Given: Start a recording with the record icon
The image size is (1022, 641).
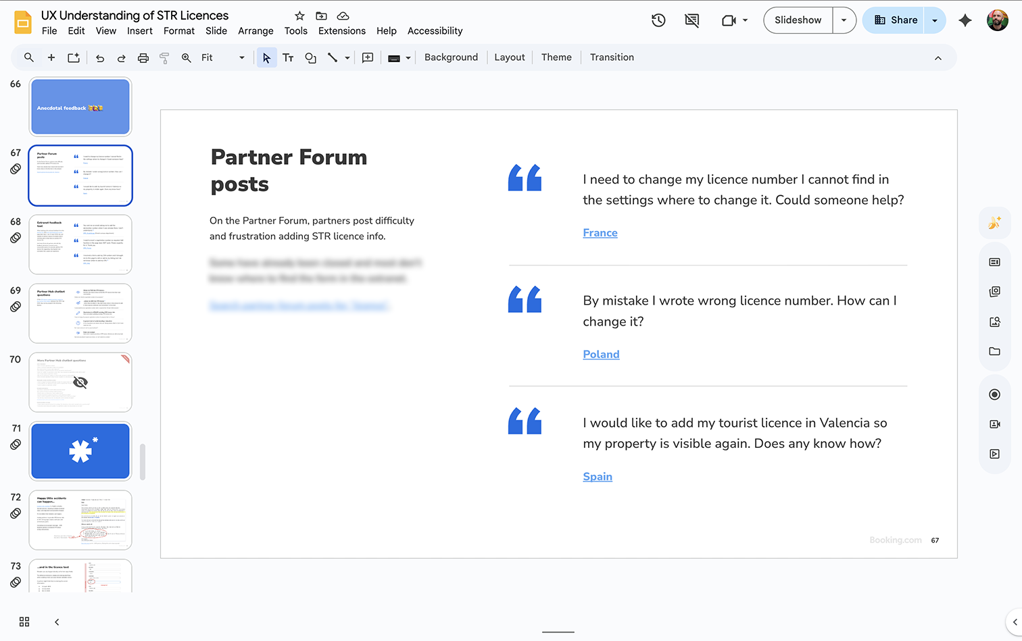Looking at the screenshot, I should coord(994,394).
